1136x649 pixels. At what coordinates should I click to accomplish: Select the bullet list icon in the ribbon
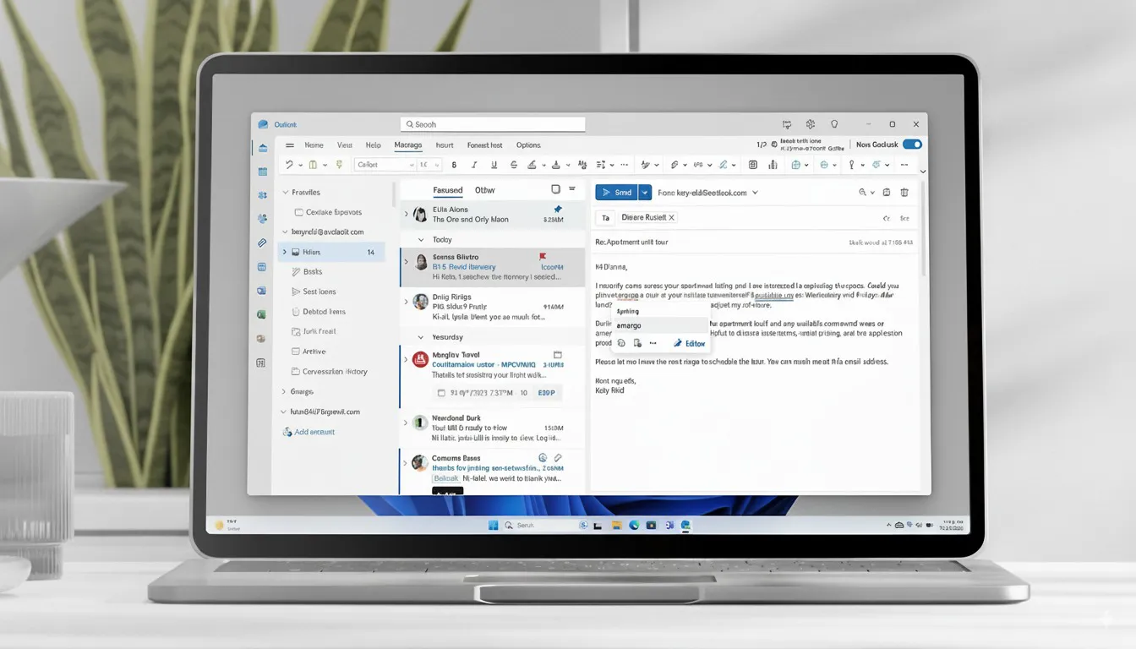pos(598,165)
